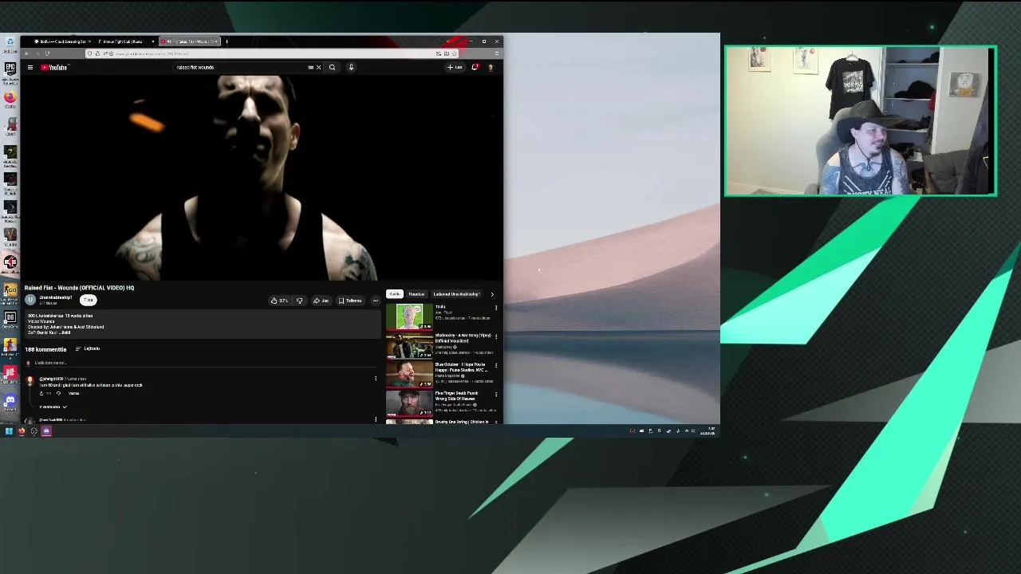1021x574 pixels.
Task: Open the Windows Start button
Action: [x=9, y=431]
